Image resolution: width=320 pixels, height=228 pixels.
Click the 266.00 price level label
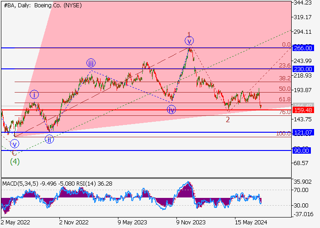[x=303, y=48]
